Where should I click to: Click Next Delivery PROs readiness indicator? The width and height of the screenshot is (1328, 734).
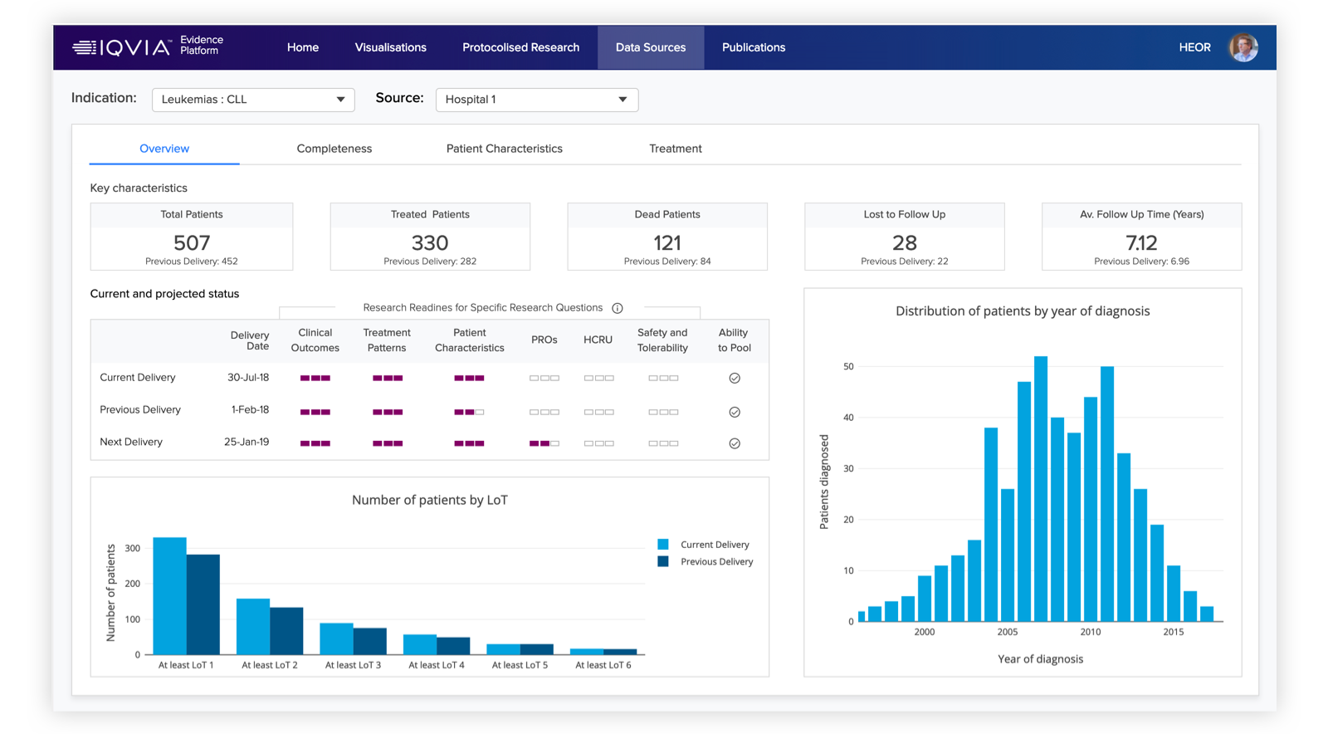tap(544, 443)
